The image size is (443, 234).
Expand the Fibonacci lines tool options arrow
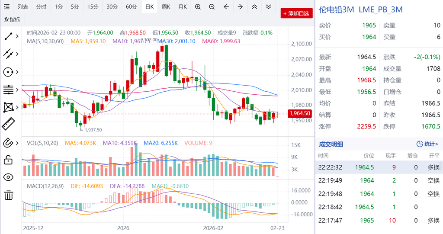coord(17,90)
